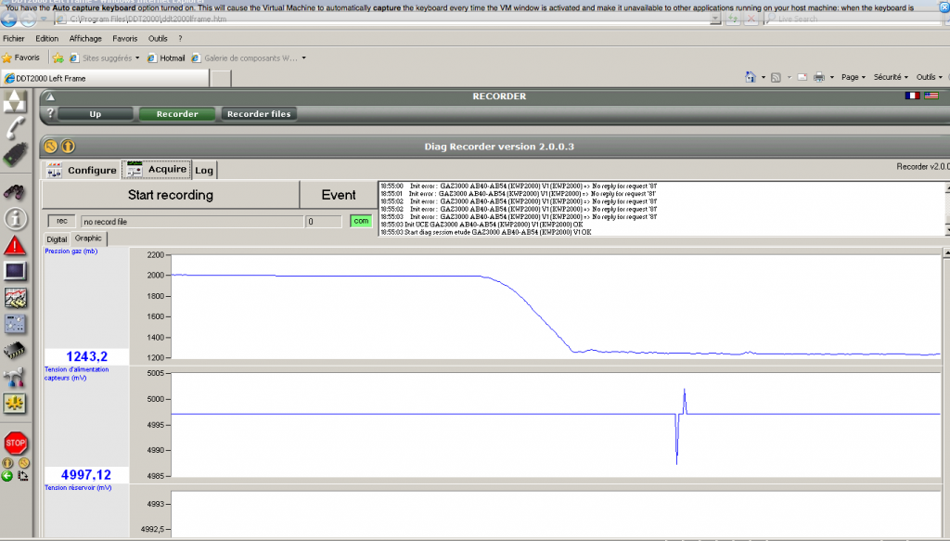Open the ? help menu
The image size is (950, 541).
tap(180, 38)
